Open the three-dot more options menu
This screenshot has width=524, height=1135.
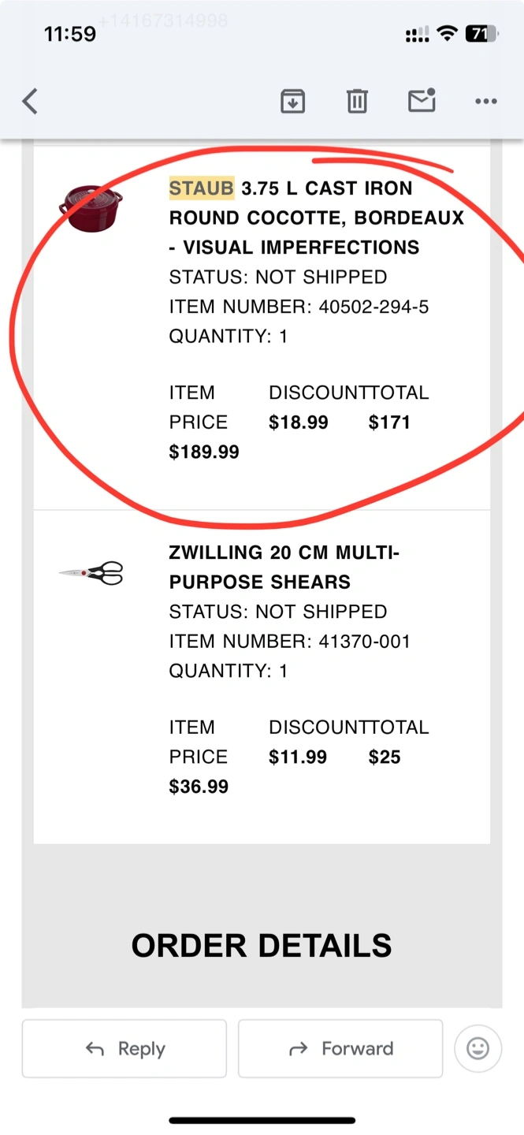click(486, 102)
